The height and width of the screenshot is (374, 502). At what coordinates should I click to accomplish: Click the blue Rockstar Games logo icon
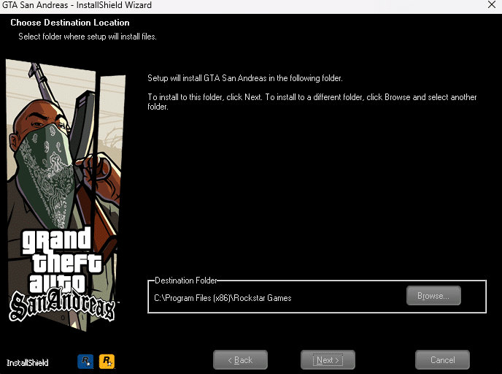85,361
